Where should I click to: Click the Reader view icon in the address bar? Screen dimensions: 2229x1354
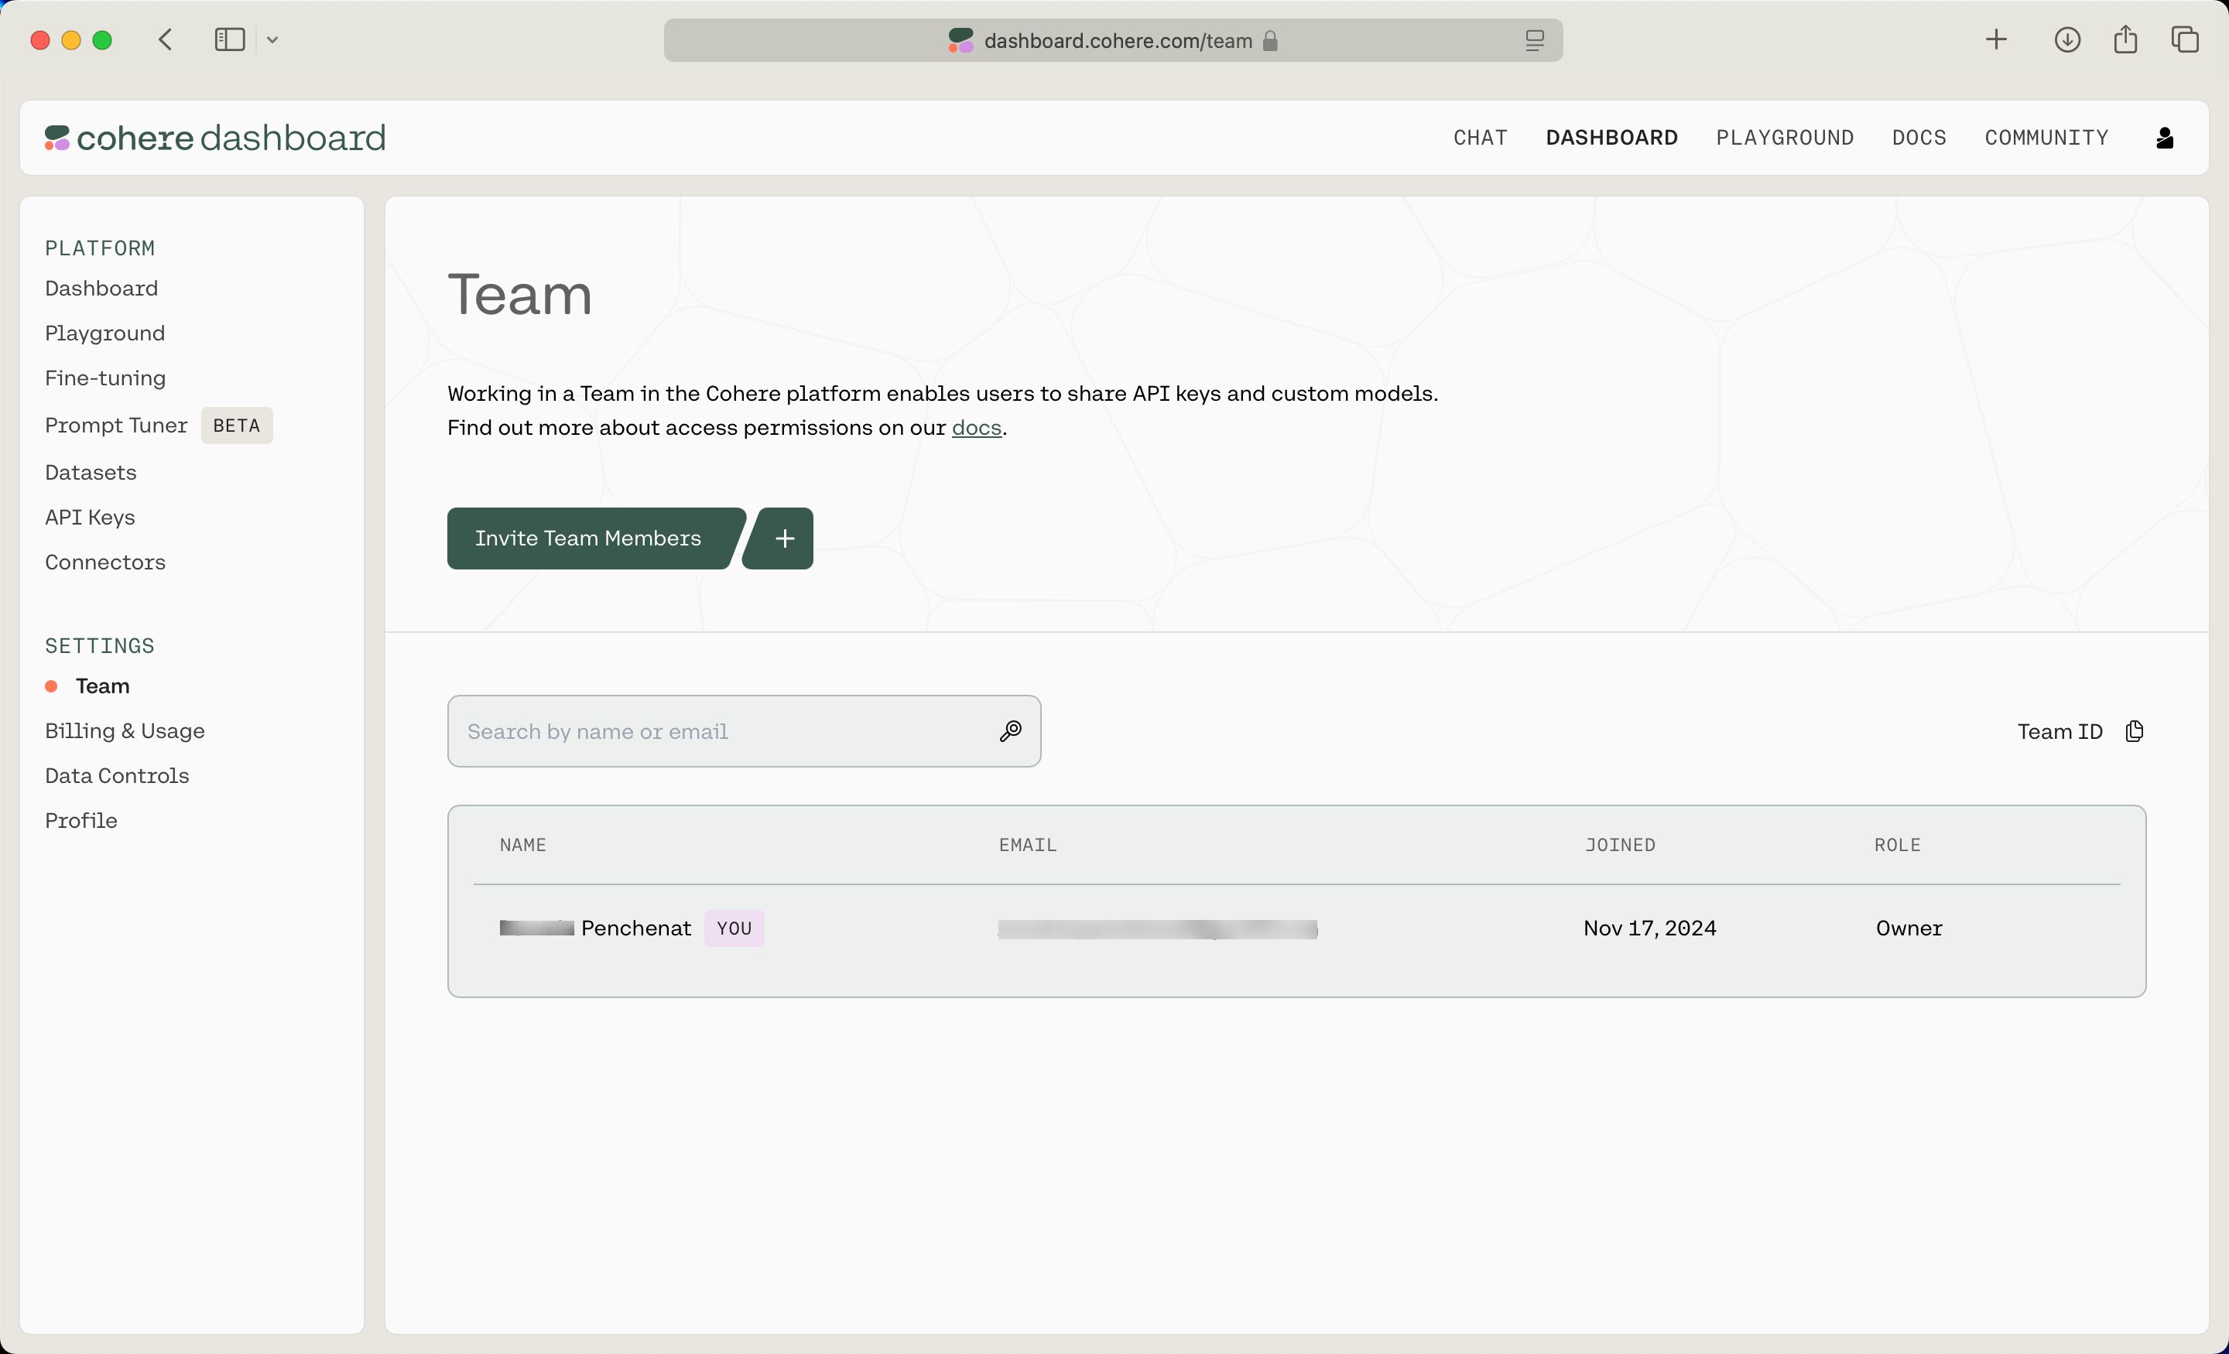click(x=1534, y=41)
